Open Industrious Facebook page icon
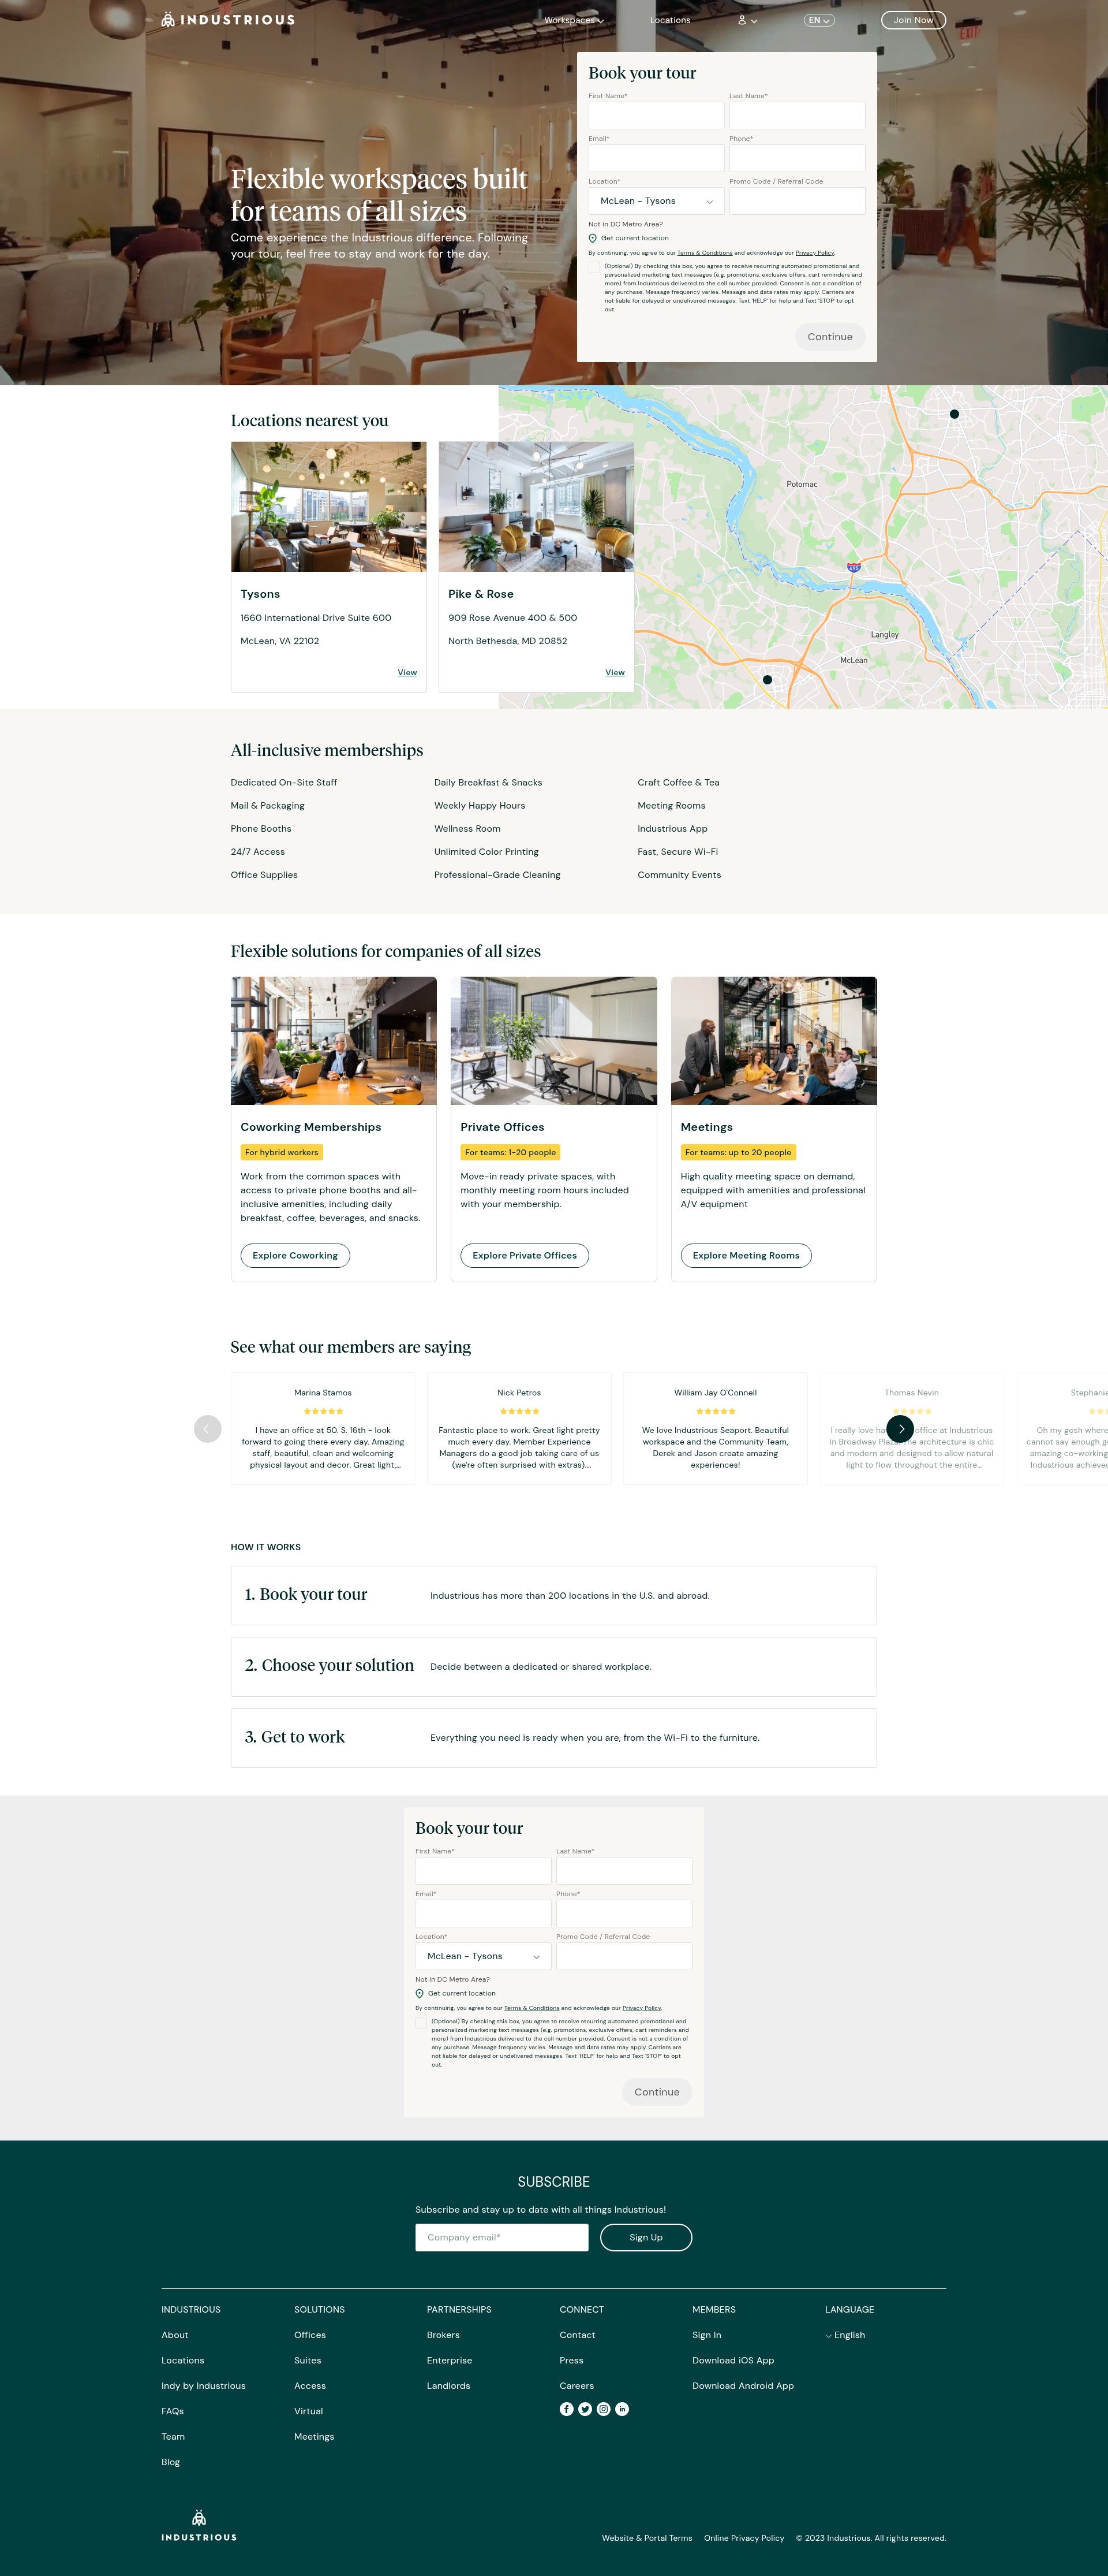This screenshot has height=2576, width=1108. coord(567,2409)
